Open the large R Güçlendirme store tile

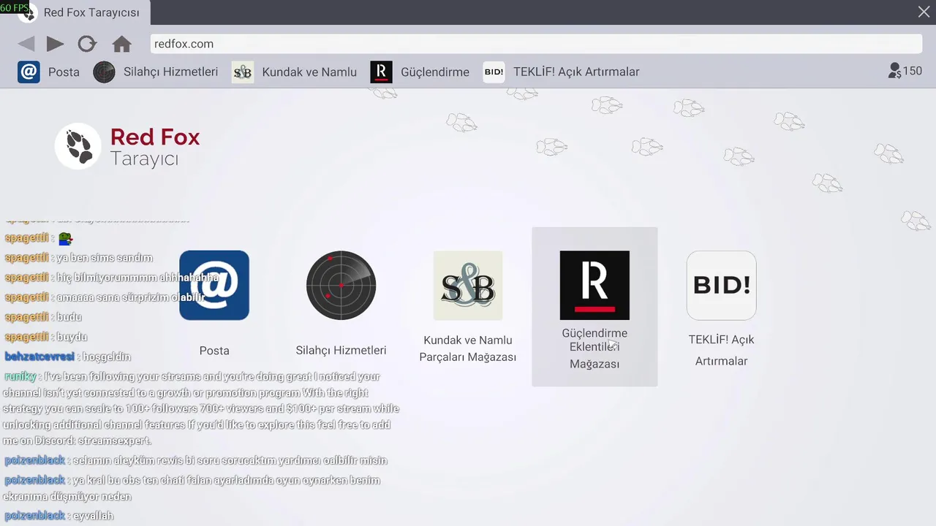click(x=595, y=285)
